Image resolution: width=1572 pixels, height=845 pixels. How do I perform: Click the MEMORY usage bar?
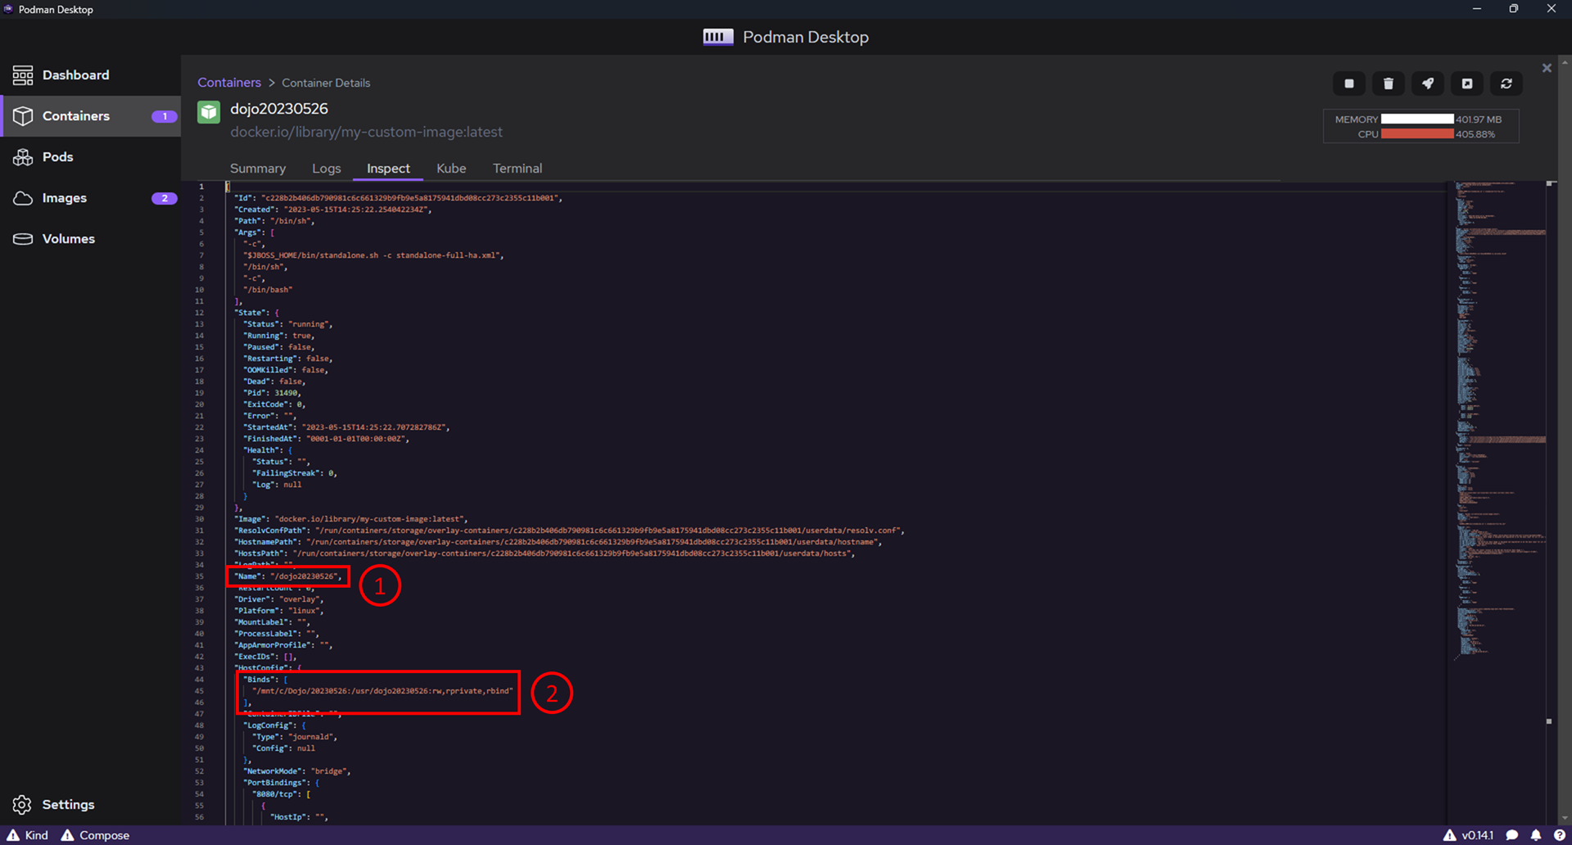click(1417, 119)
